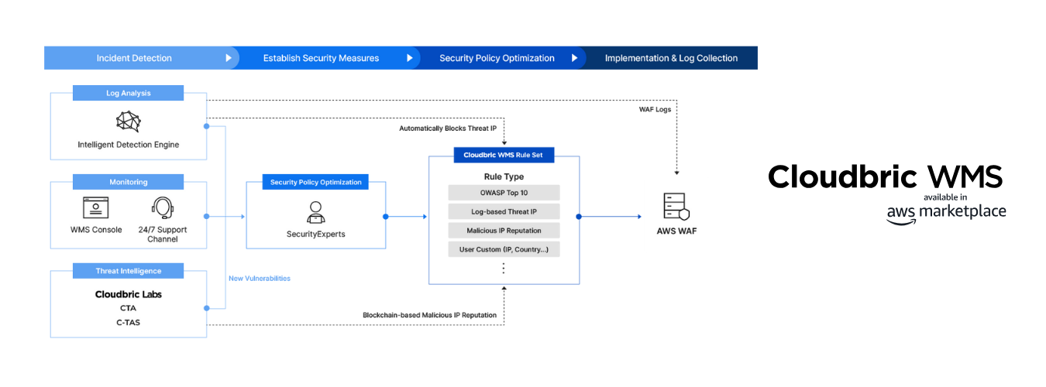The height and width of the screenshot is (387, 1046).
Task: Click the Cloudbric WMS logo text
Action: point(886,176)
